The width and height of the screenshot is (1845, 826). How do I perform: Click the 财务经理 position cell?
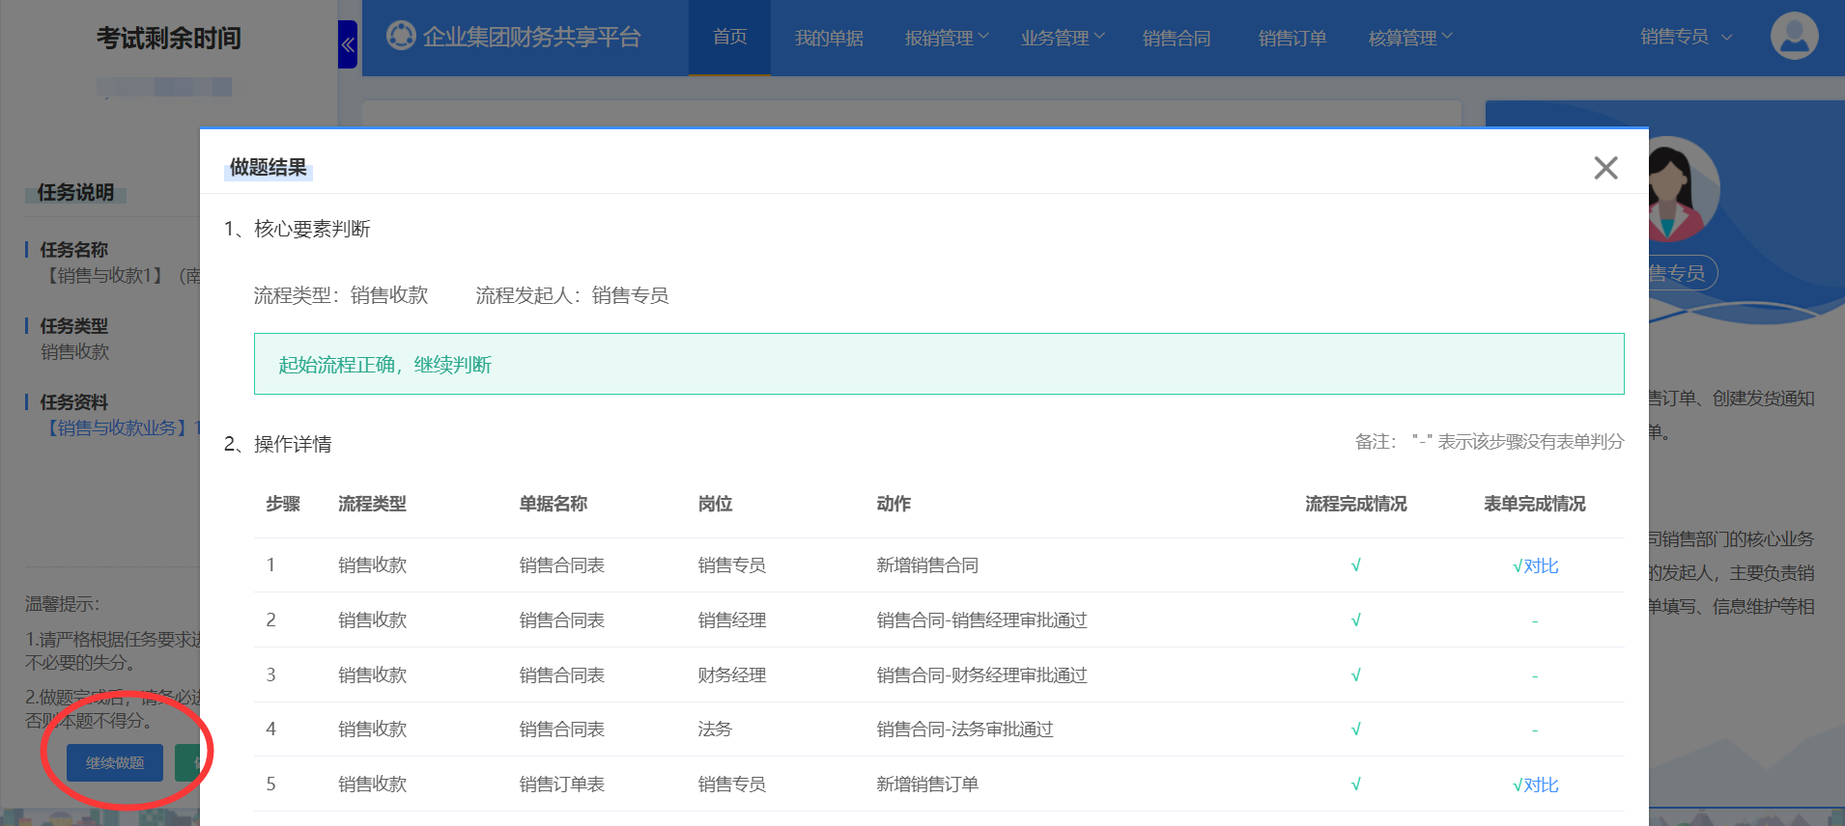click(x=732, y=675)
